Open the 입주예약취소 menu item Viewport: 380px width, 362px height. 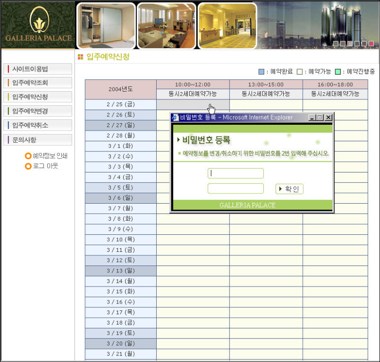pyautogui.click(x=37, y=125)
